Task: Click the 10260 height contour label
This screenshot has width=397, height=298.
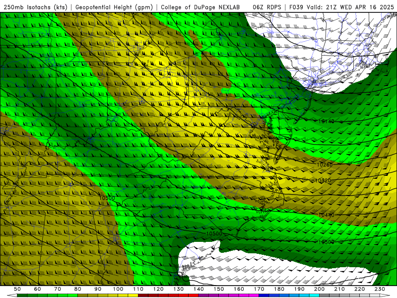Action: 325,165
